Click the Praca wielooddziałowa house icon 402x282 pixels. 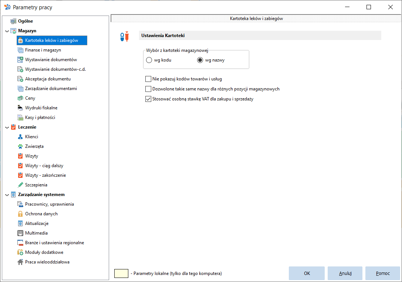pos(20,262)
